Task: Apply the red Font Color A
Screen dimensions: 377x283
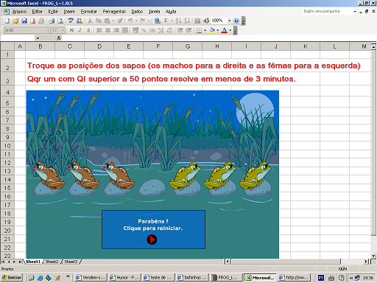Action: tap(224, 30)
